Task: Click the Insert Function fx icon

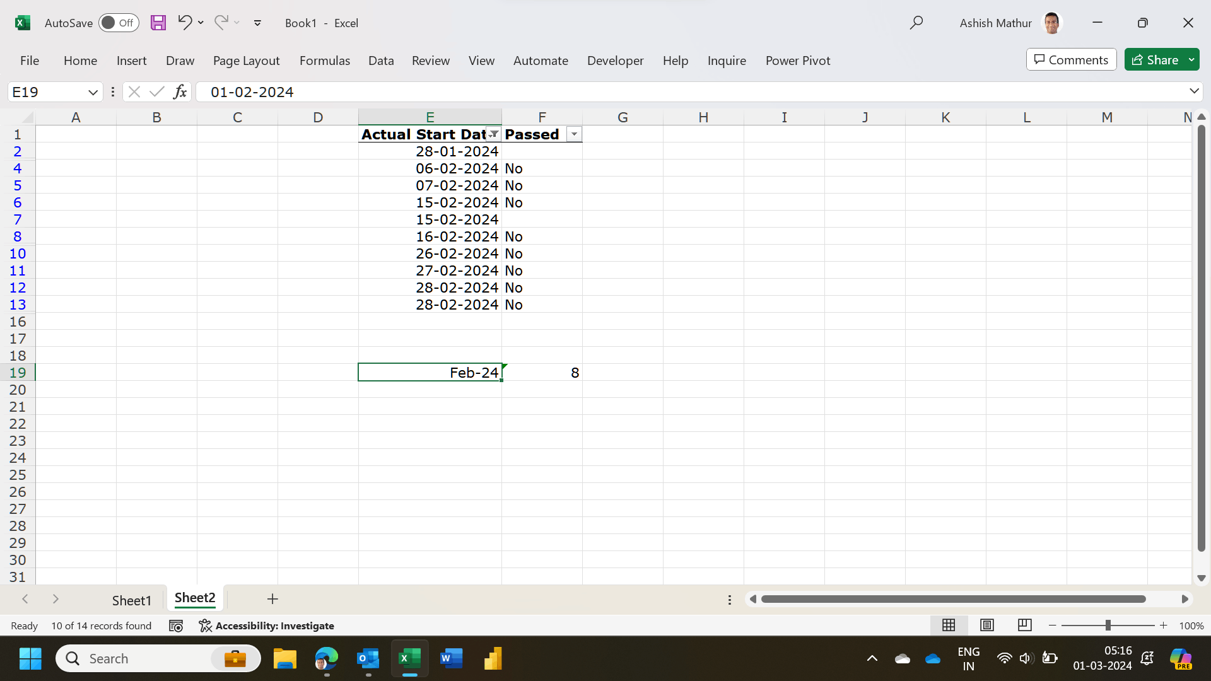Action: click(x=180, y=92)
